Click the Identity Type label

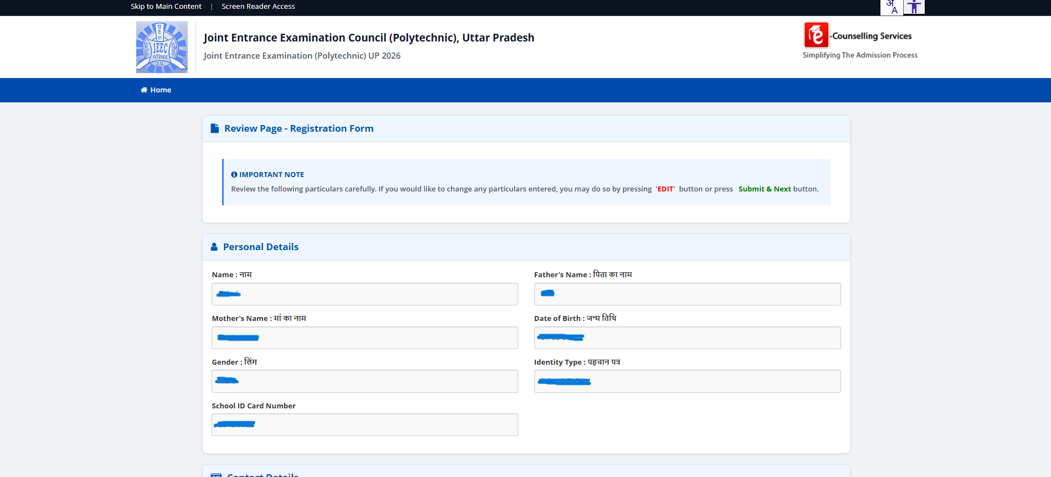(x=577, y=362)
